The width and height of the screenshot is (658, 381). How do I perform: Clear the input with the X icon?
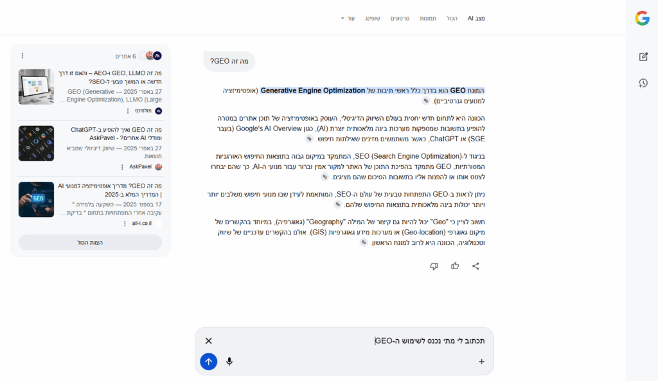tap(209, 341)
